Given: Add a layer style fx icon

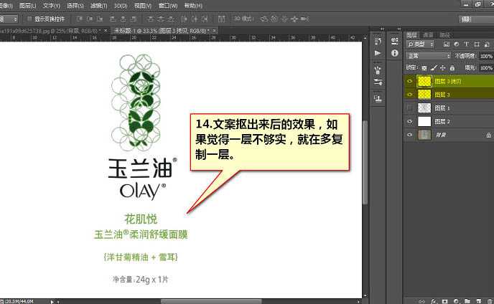Looking at the screenshot, I should click(x=434, y=301).
